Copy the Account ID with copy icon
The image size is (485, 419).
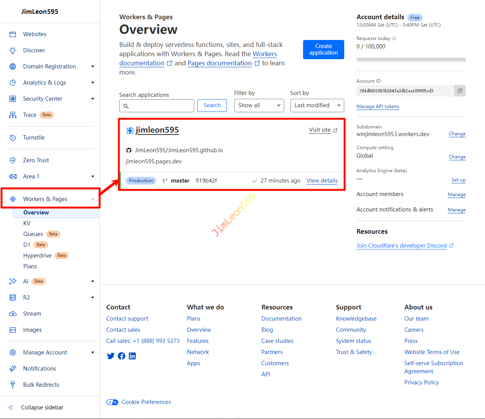(460, 91)
